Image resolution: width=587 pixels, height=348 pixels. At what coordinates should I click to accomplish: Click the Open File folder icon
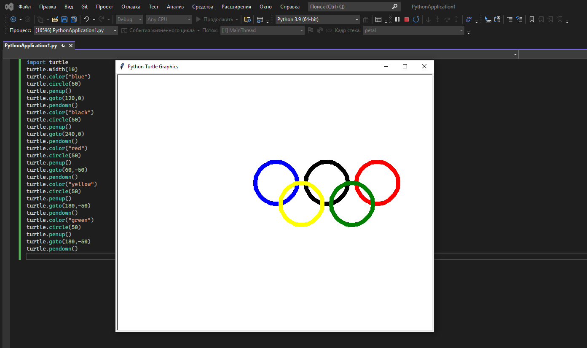[x=55, y=19]
